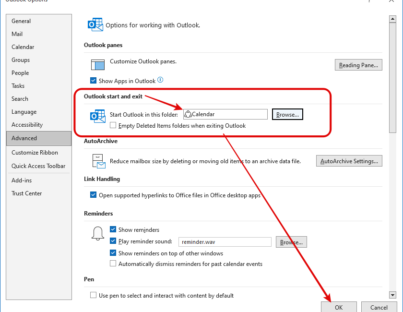The height and width of the screenshot is (312, 403).
Task: Click the scrollbar down arrow
Action: (392, 295)
